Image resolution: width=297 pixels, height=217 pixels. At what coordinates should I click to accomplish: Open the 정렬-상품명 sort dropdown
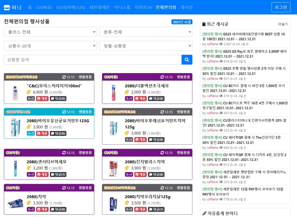[146, 46]
